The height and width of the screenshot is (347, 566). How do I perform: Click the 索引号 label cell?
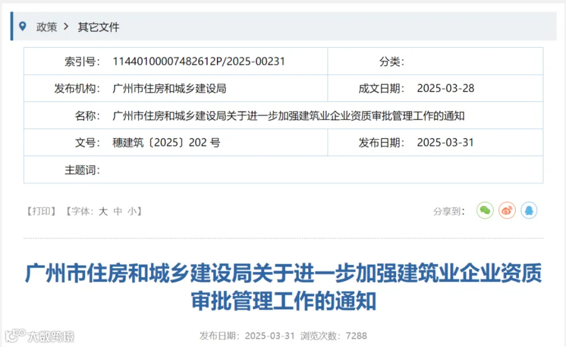(82, 62)
